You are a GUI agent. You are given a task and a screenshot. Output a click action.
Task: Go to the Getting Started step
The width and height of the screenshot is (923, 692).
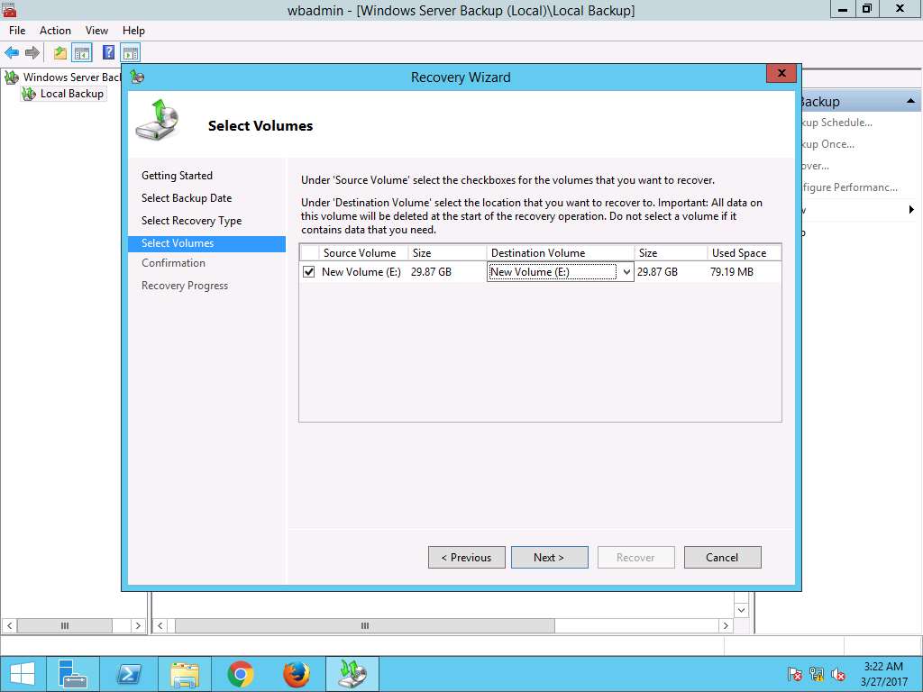click(x=177, y=176)
